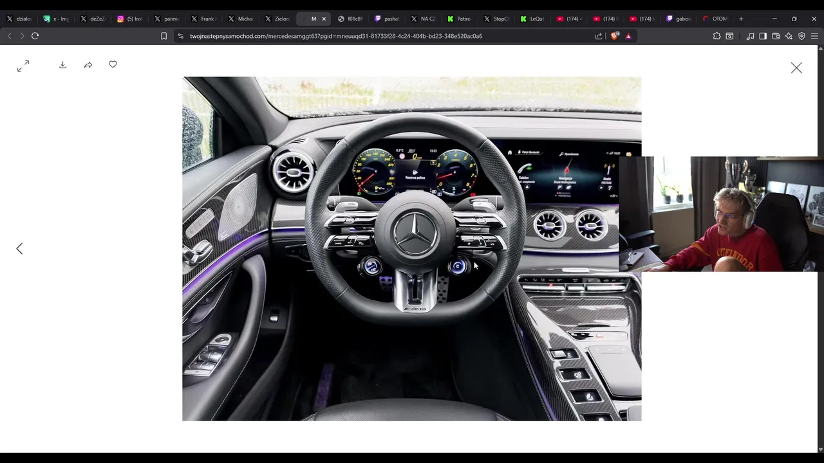Switch to the 'Zielon' X tab
The image size is (824, 463).
click(x=277, y=19)
